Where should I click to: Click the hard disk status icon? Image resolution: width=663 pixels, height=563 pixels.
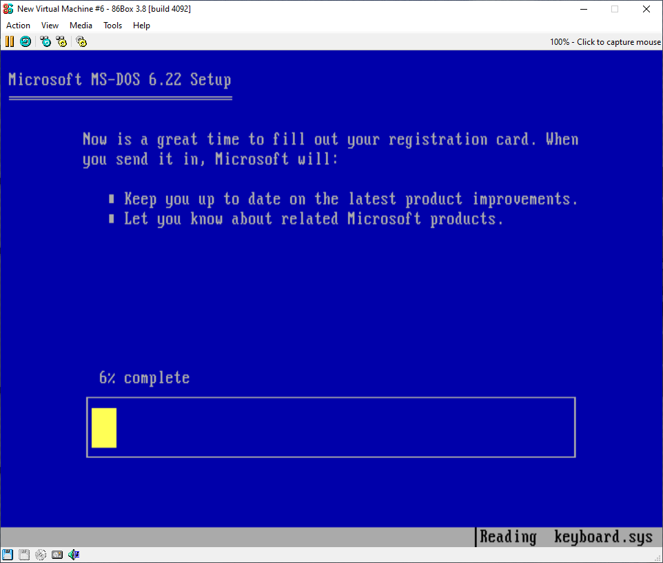[x=57, y=555]
